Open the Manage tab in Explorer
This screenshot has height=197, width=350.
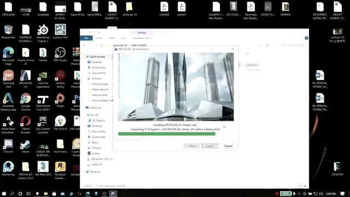point(142,33)
